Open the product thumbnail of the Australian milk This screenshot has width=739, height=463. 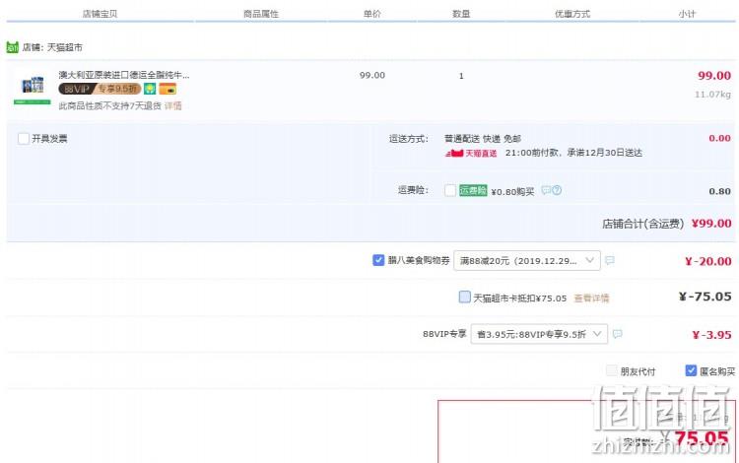(x=33, y=88)
